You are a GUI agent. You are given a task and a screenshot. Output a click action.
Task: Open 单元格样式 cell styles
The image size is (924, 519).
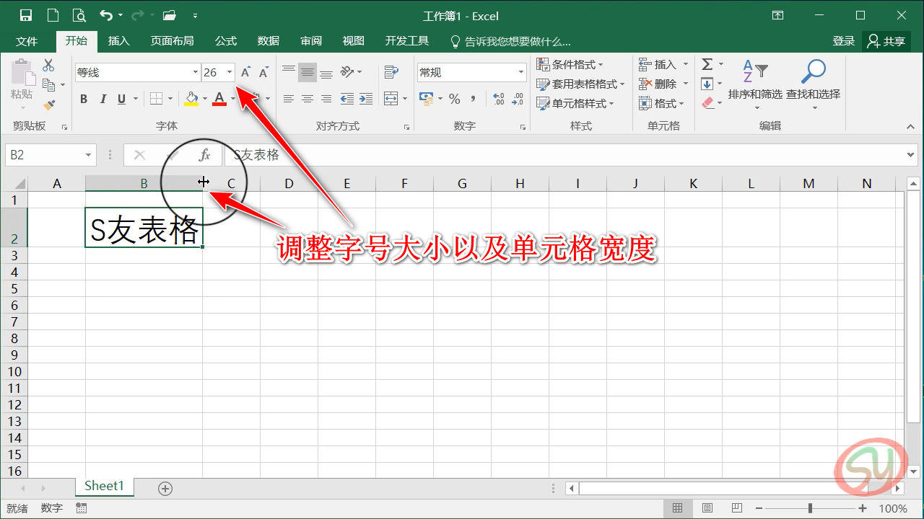[x=575, y=104]
